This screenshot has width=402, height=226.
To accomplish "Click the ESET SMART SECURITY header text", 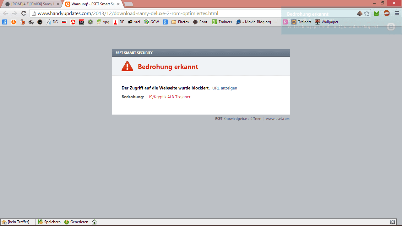I will pyautogui.click(x=134, y=53).
